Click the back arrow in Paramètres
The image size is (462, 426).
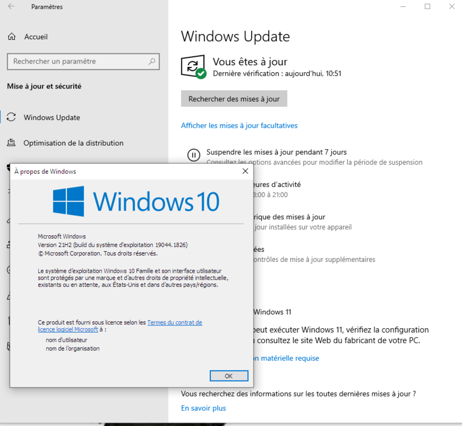[x=11, y=7]
